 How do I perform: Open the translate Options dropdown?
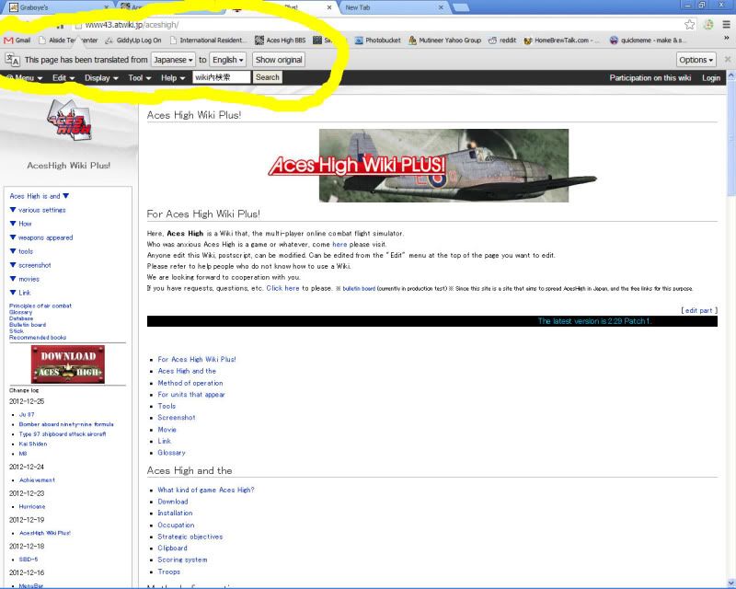[x=696, y=60]
